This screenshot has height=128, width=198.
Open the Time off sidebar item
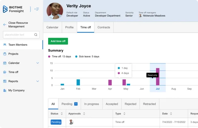coord(13,72)
